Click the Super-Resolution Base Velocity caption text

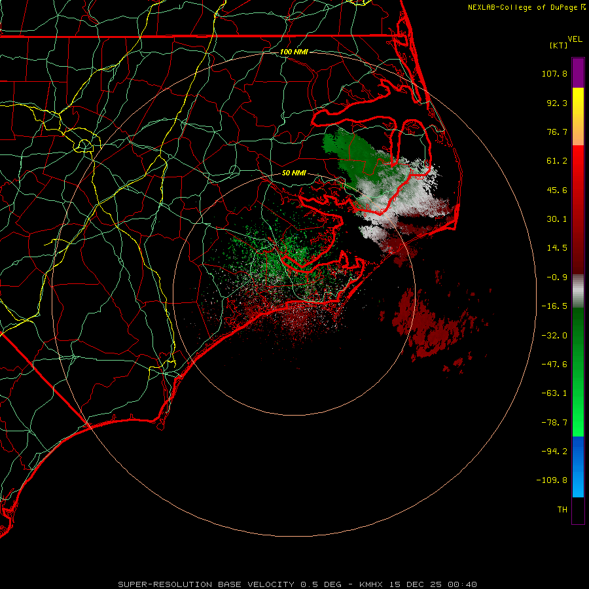pyautogui.click(x=206, y=584)
